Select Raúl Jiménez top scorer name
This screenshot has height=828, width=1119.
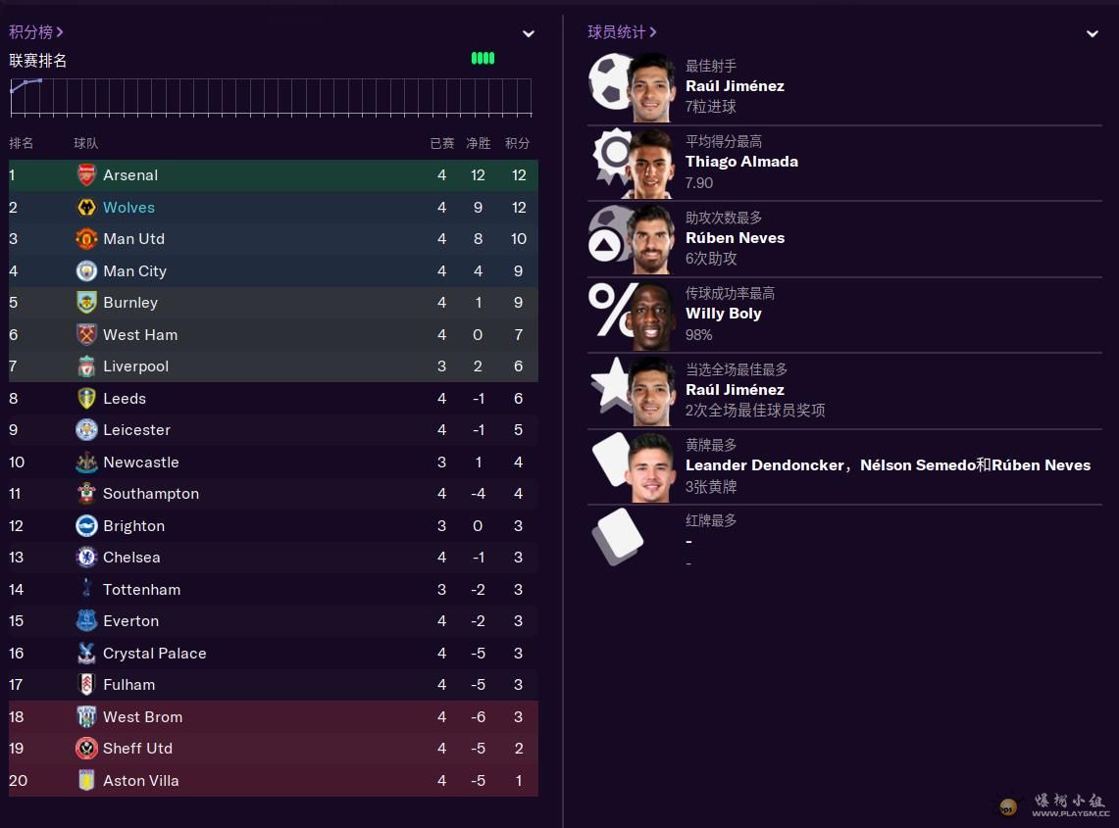click(x=735, y=85)
